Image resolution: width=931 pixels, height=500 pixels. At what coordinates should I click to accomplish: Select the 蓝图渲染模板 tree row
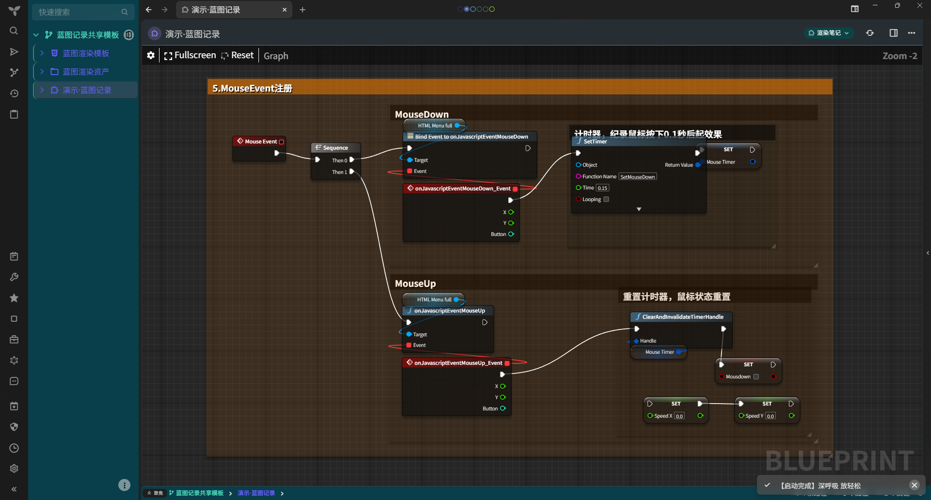(85, 53)
